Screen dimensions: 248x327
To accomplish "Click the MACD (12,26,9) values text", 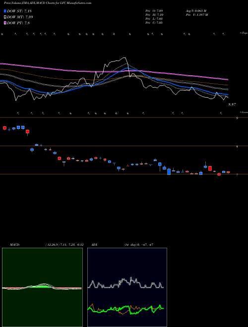I will coord(64,244).
